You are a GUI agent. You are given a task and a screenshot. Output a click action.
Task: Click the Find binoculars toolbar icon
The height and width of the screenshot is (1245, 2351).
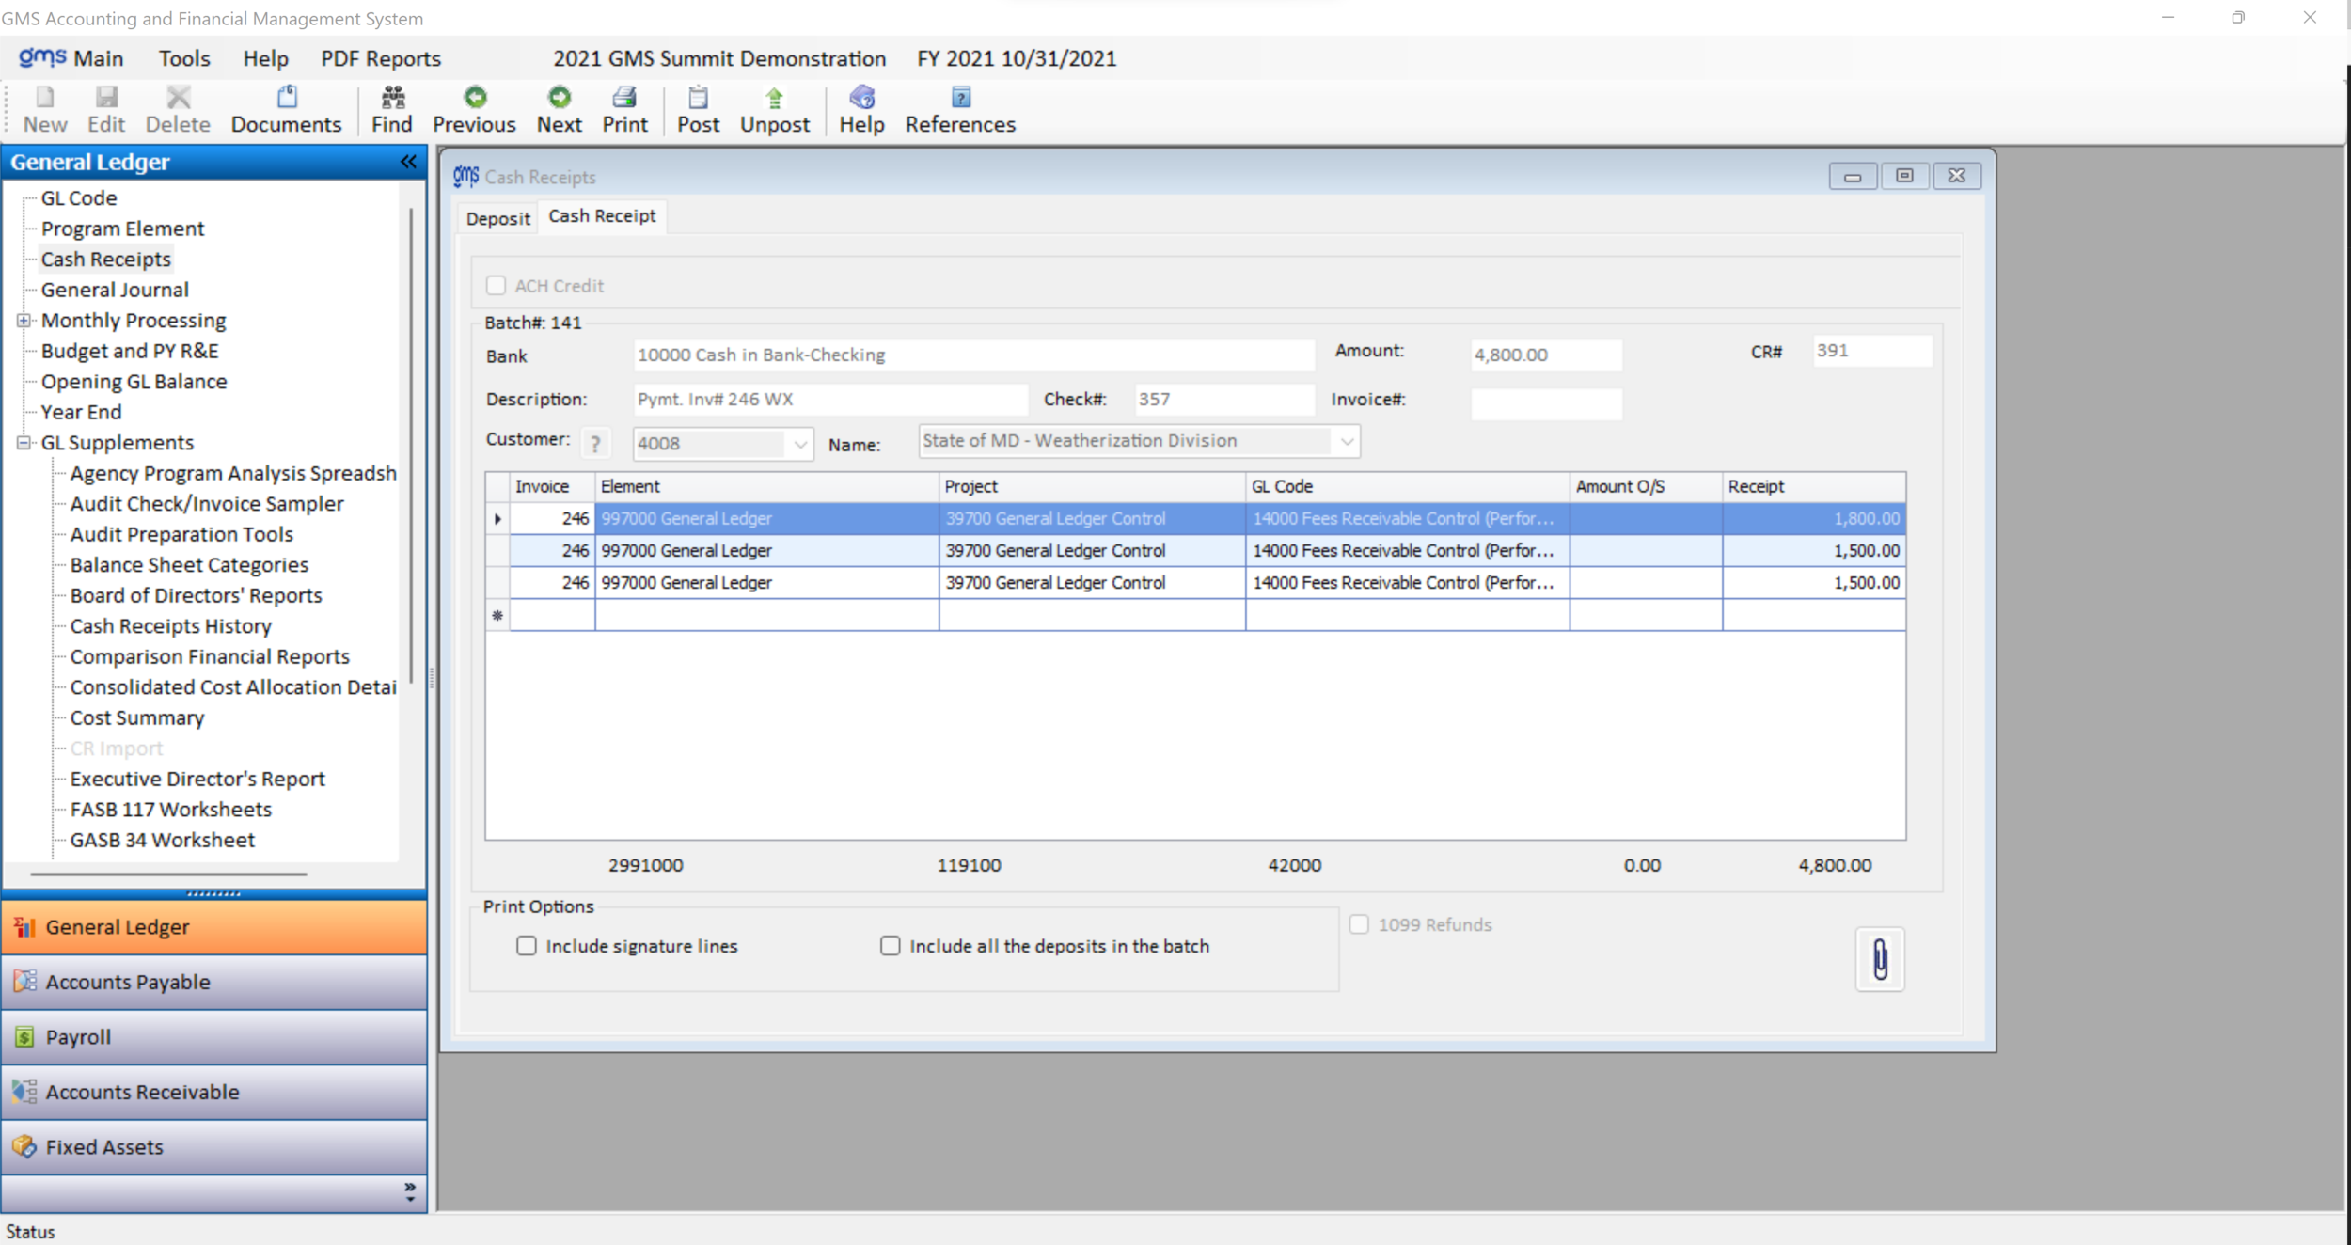click(x=392, y=98)
